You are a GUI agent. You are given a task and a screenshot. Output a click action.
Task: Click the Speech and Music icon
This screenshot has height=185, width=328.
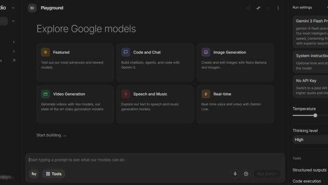tap(125, 94)
